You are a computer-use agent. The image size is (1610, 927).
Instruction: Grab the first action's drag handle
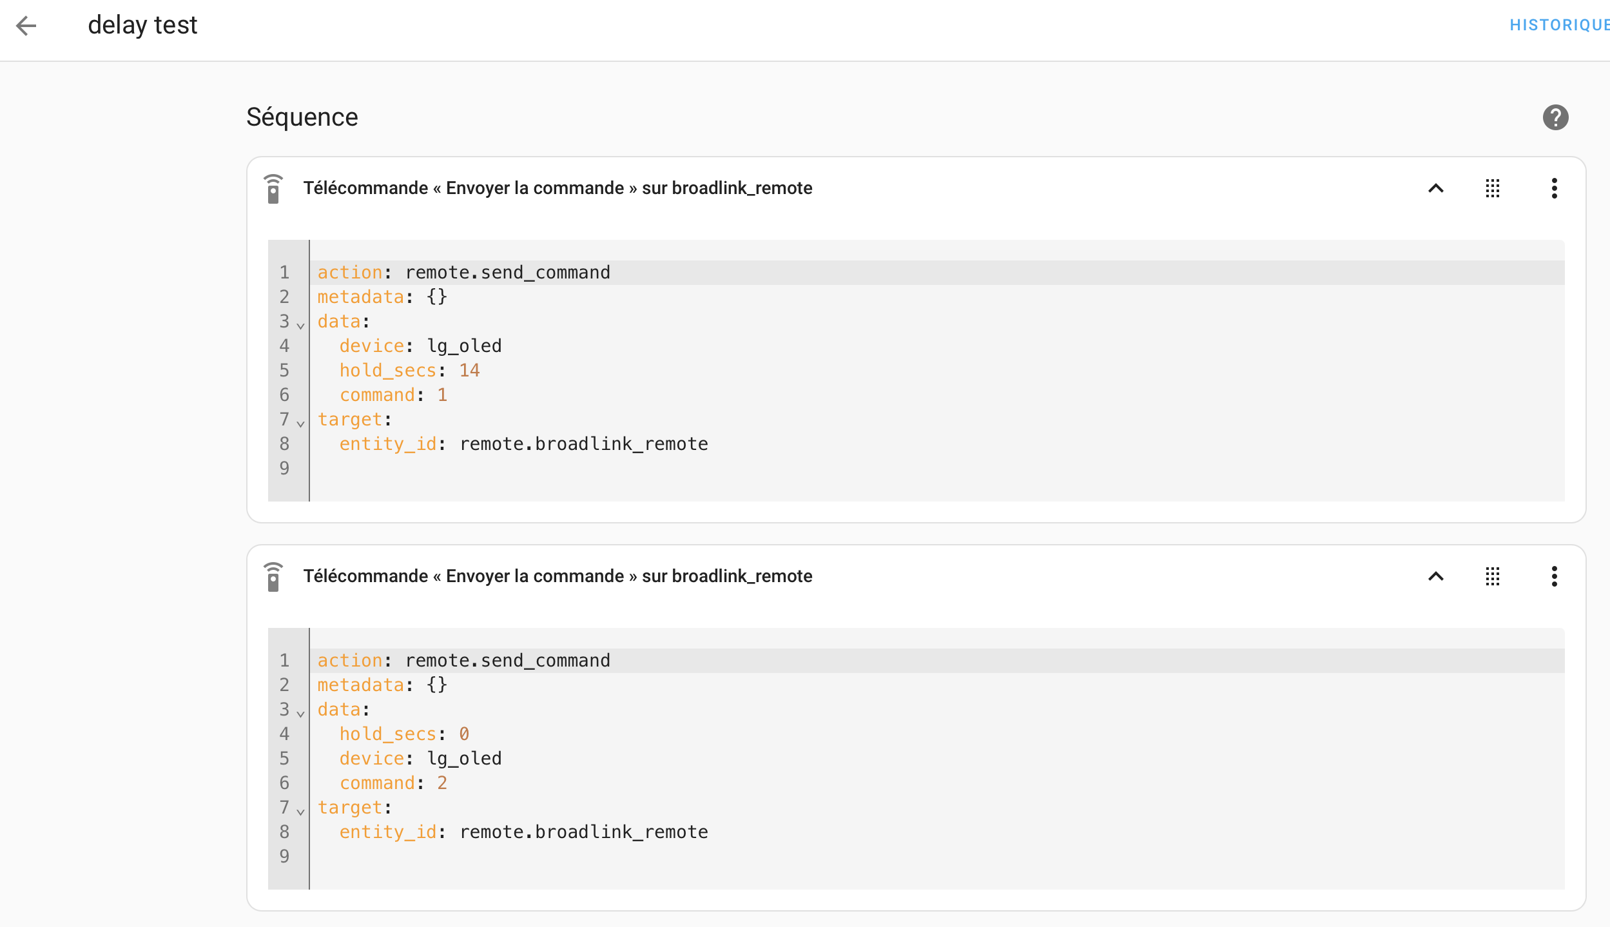1493,188
